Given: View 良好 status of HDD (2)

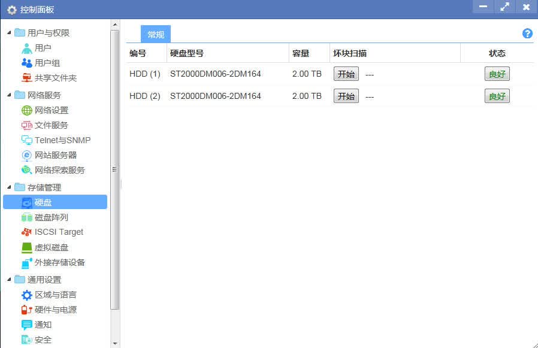Looking at the screenshot, I should pyautogui.click(x=497, y=96).
